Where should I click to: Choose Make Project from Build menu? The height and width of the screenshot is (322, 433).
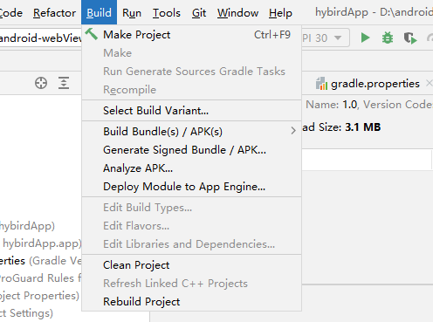[192, 35]
